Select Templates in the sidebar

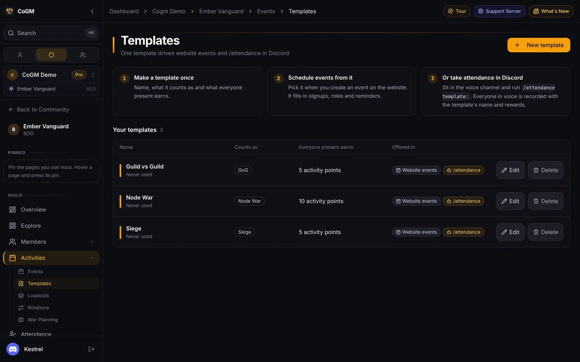tap(56, 284)
